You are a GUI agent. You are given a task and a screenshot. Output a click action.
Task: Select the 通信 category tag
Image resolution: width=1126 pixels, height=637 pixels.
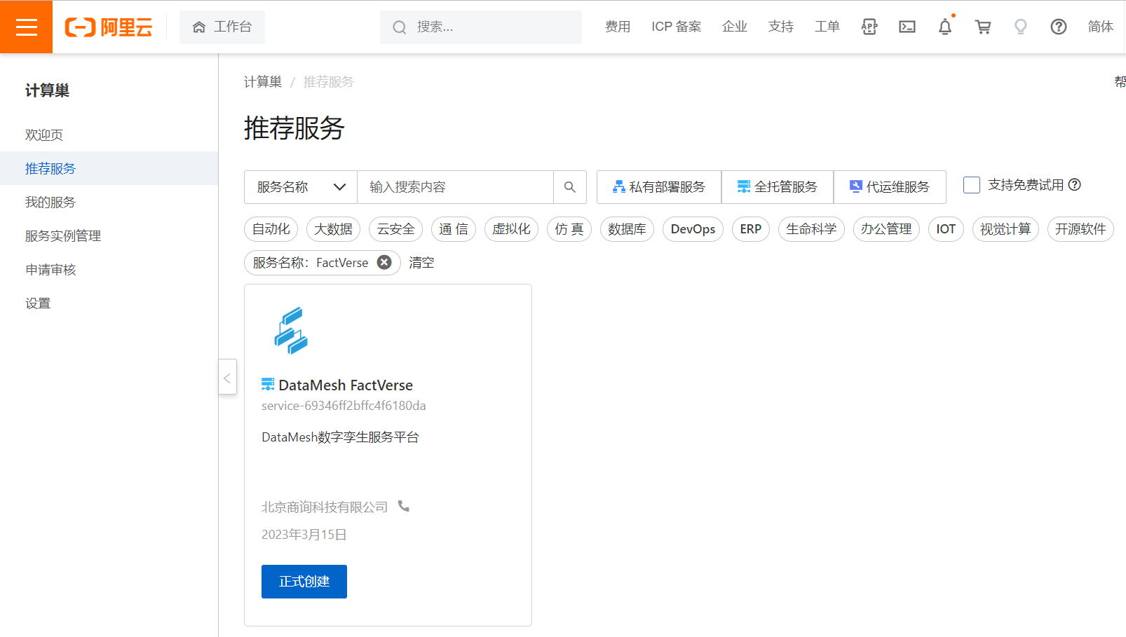(454, 229)
